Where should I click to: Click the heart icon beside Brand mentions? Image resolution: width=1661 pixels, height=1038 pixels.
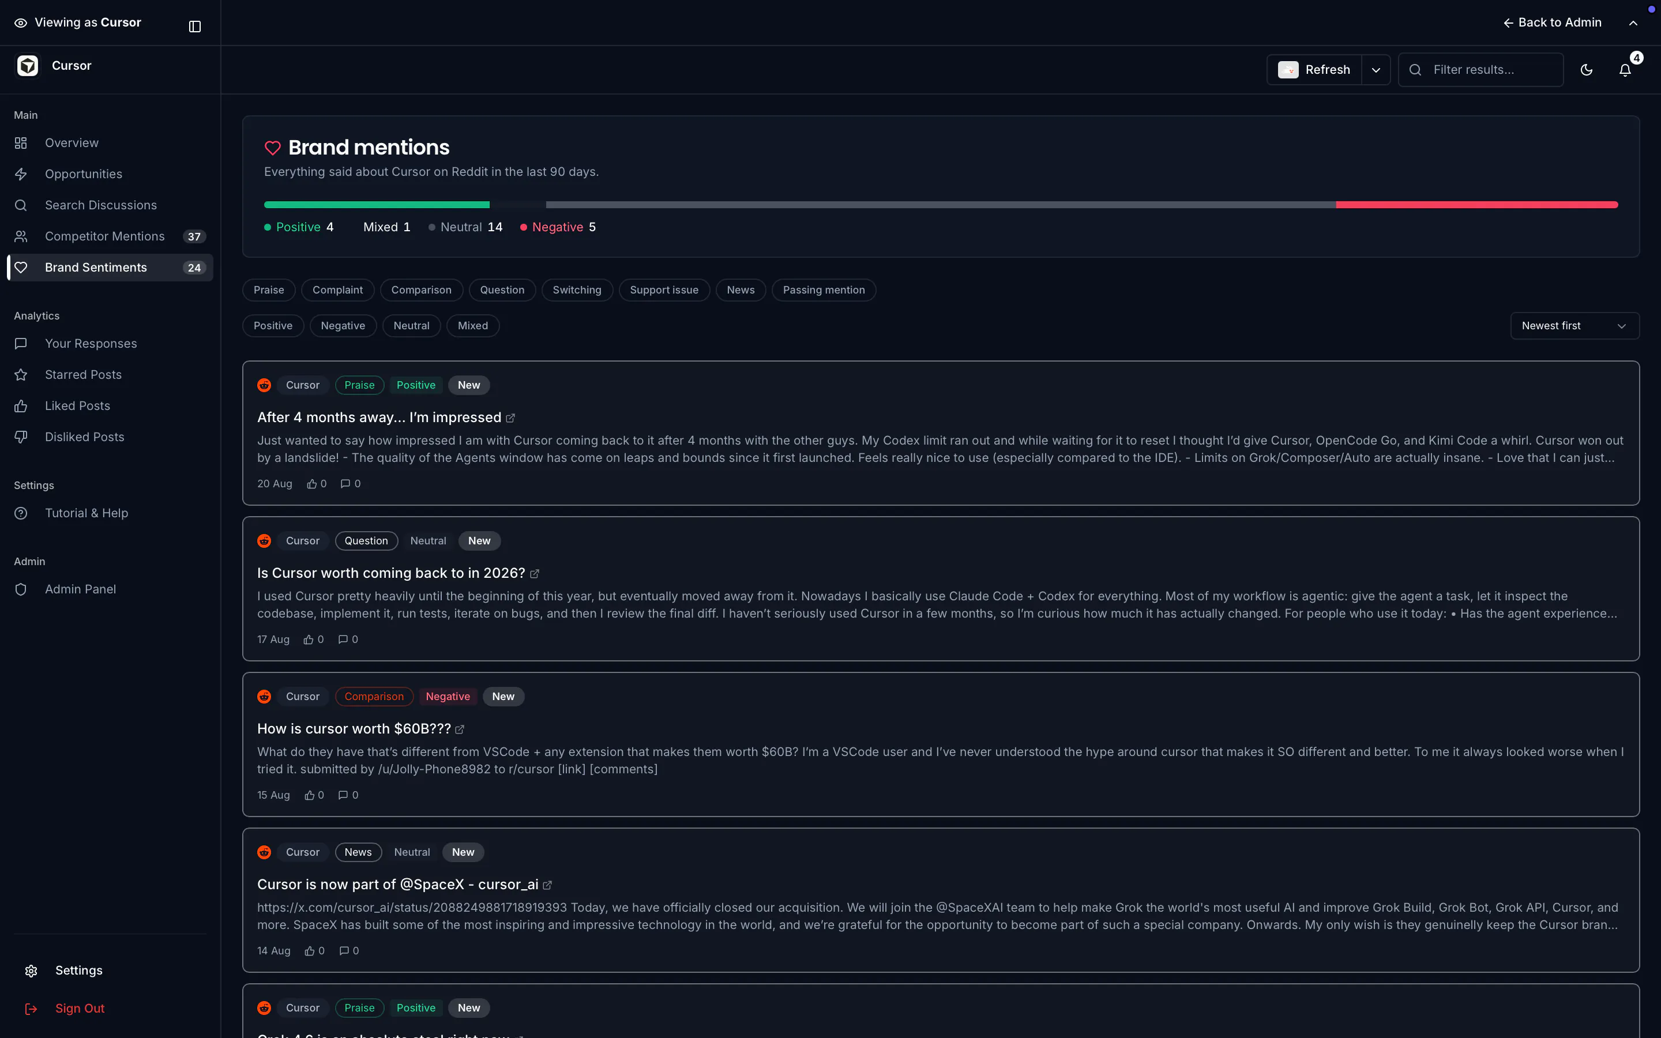point(272,148)
